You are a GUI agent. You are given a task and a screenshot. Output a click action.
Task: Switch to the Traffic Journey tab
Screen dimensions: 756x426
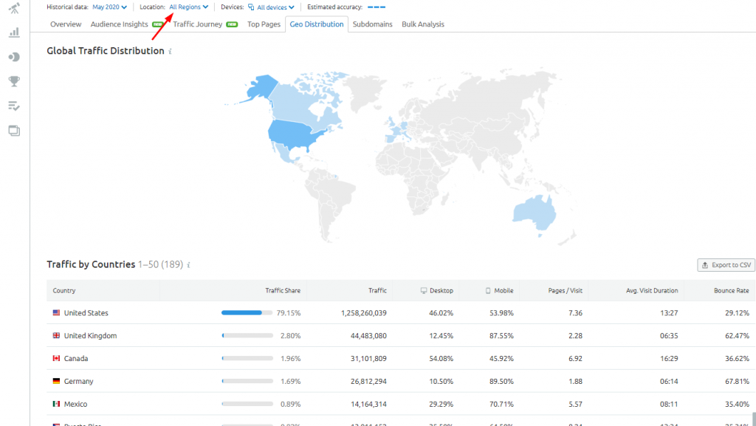(198, 24)
